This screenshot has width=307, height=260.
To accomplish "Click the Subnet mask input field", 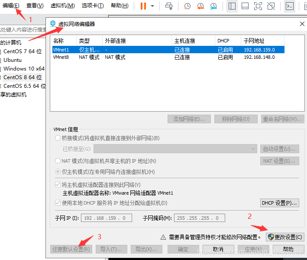I will [199, 218].
